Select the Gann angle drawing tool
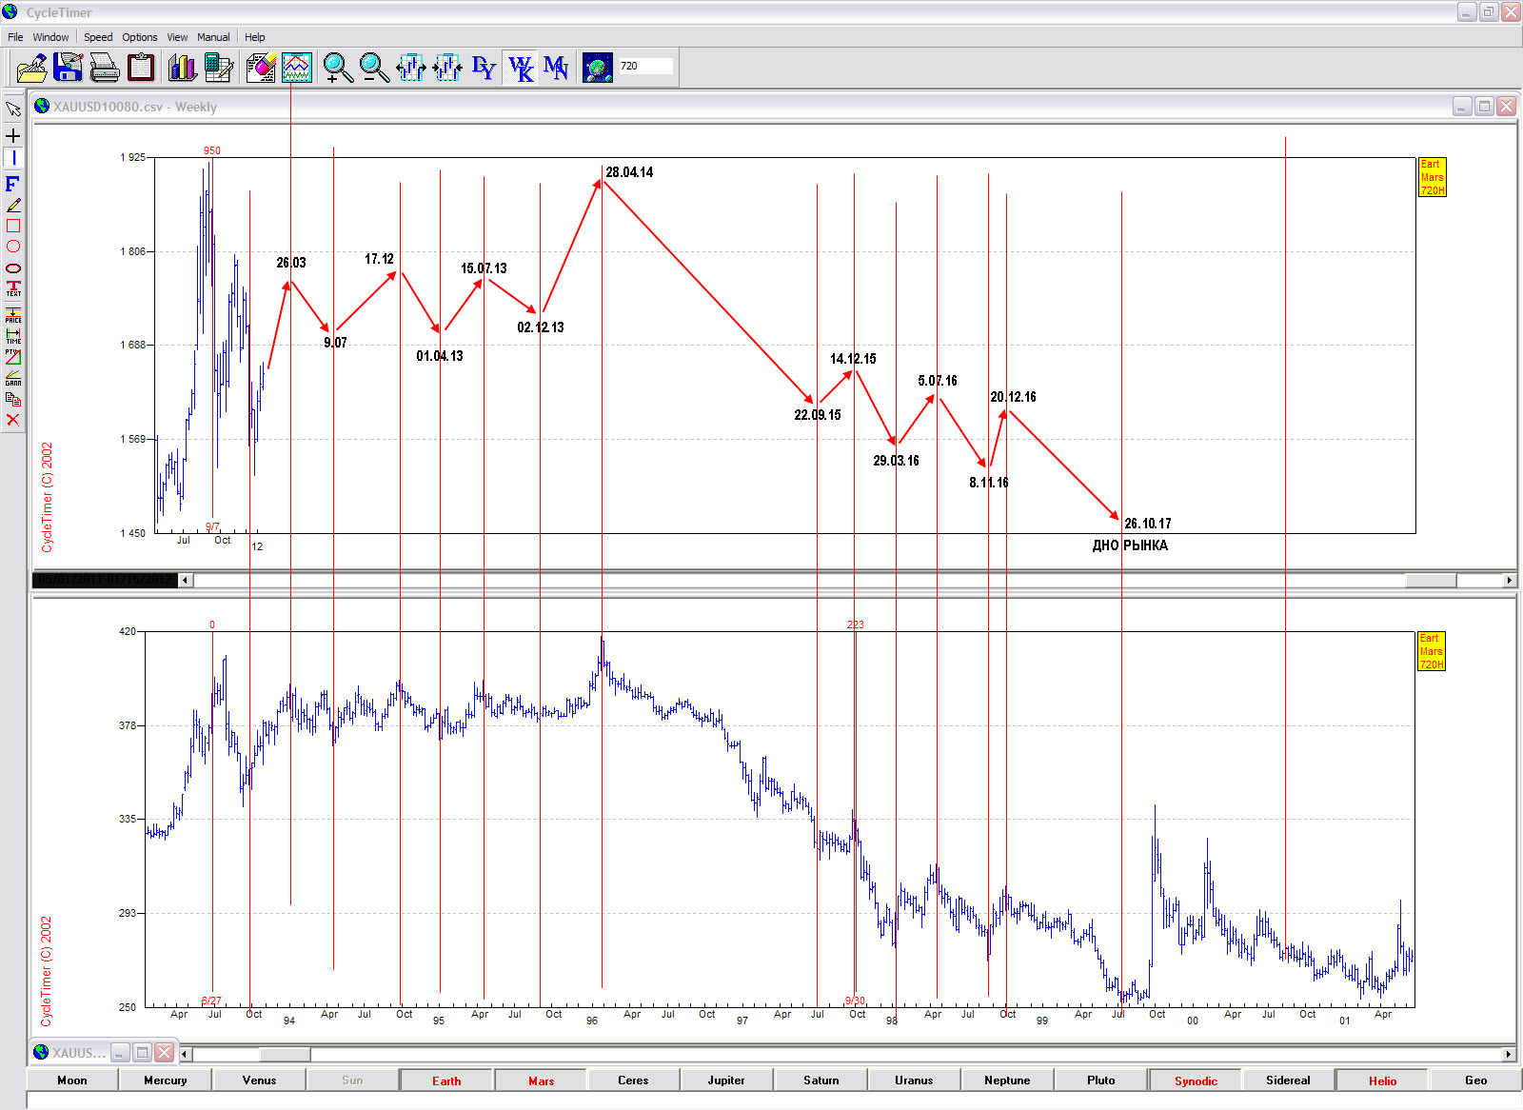 pos(13,378)
